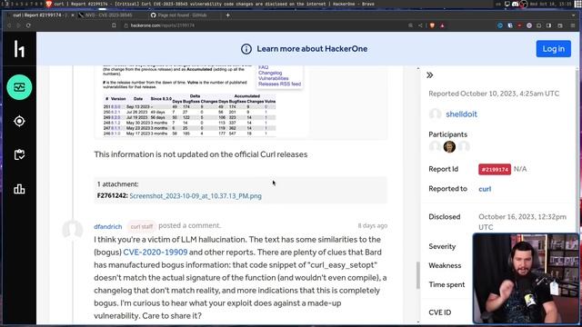Click the Brave Rewards triangle icon

[442, 25]
